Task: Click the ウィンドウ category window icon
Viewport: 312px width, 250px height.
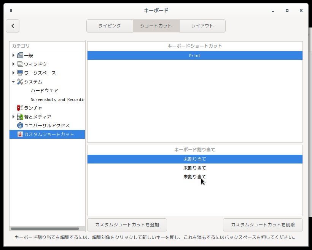Action: pos(21,64)
